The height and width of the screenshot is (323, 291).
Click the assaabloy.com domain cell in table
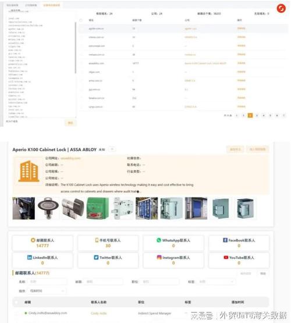(96, 63)
